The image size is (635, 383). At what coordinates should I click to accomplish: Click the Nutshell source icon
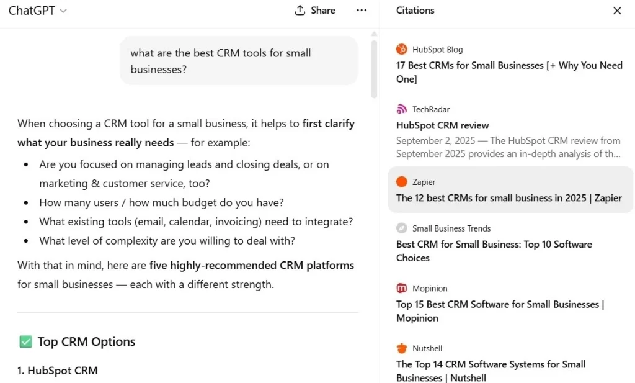pyautogui.click(x=401, y=348)
